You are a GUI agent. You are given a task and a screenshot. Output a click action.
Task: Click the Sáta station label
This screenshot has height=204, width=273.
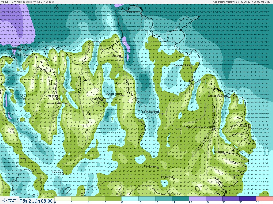point(22,158)
